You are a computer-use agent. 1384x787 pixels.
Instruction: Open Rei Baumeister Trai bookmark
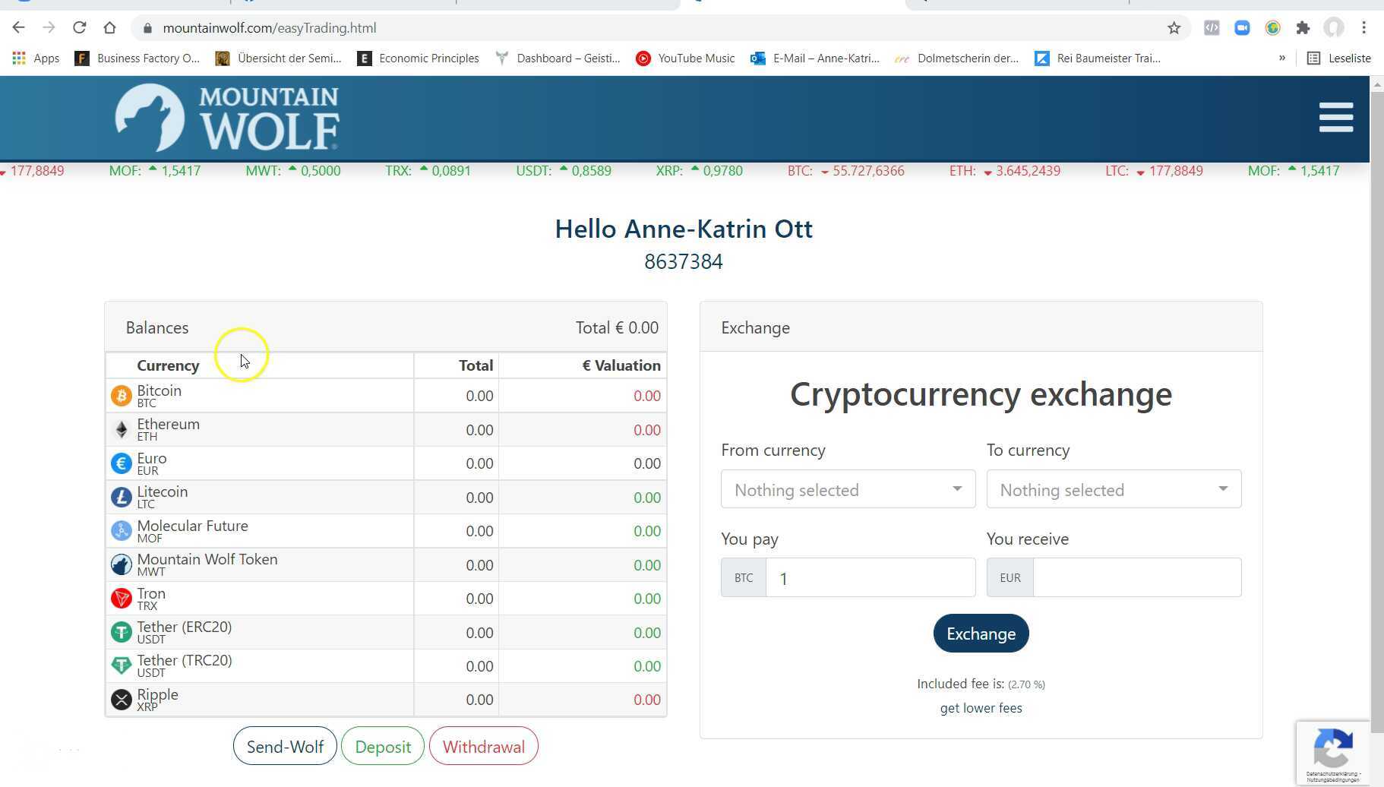[1098, 58]
